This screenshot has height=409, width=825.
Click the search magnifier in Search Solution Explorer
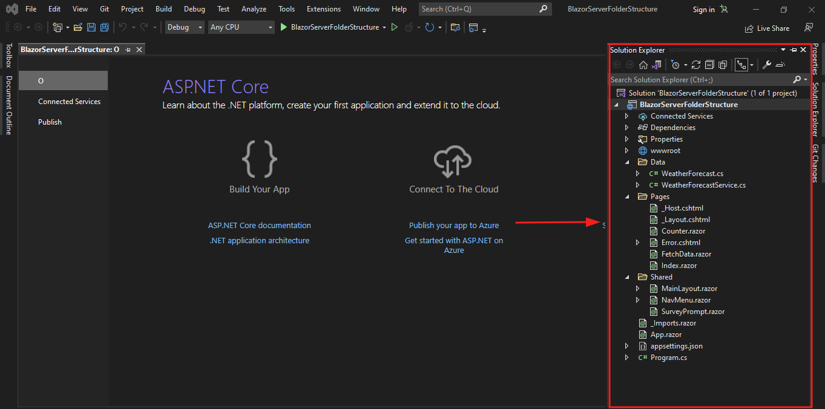[798, 79]
